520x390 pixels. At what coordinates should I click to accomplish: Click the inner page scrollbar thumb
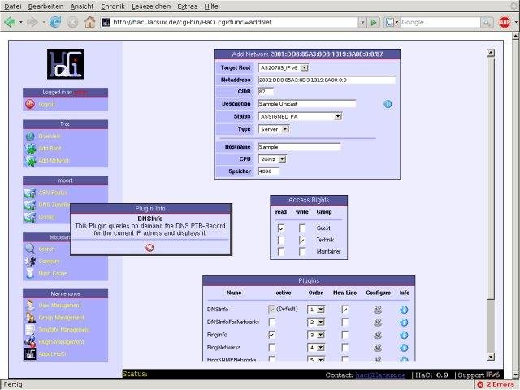pyautogui.click(x=491, y=179)
